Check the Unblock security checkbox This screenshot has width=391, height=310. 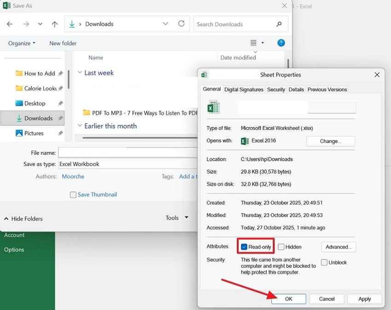[324, 262]
